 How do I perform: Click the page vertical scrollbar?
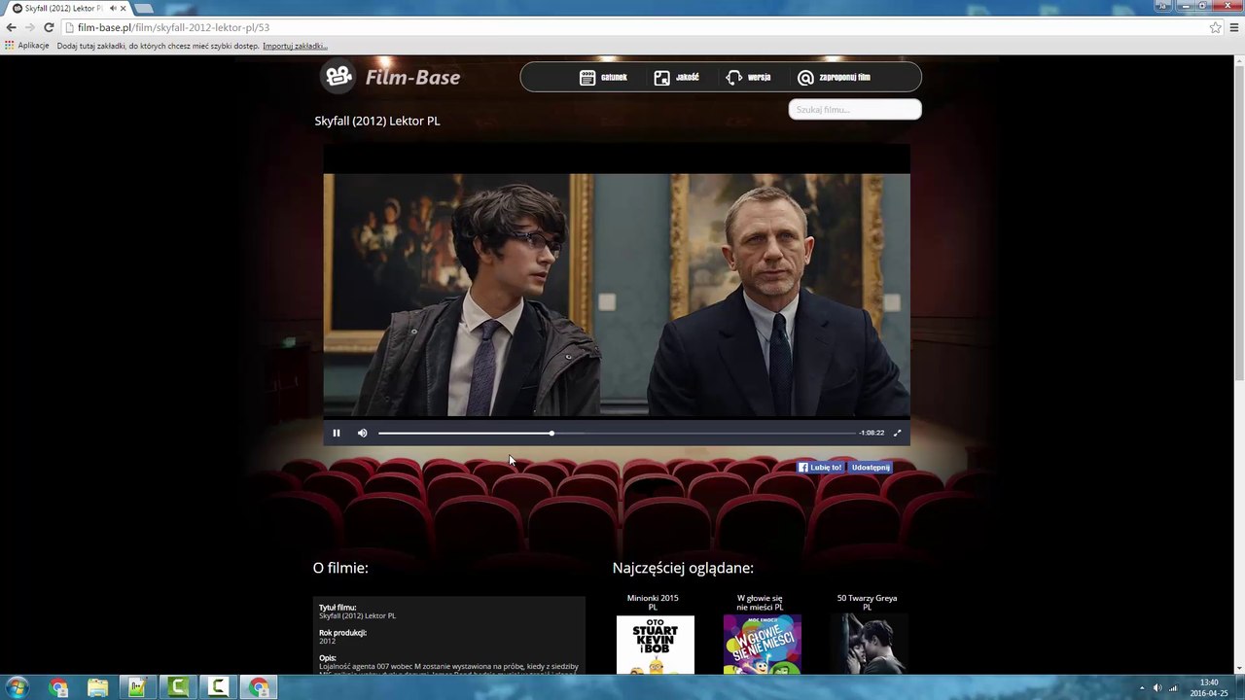(x=1238, y=224)
